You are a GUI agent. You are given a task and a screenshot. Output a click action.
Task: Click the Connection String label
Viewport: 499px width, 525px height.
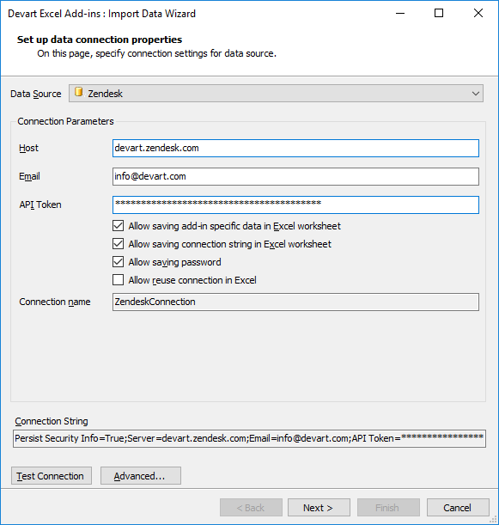coord(52,421)
